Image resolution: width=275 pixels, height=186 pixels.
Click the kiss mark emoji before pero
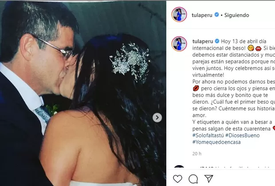click(196, 89)
